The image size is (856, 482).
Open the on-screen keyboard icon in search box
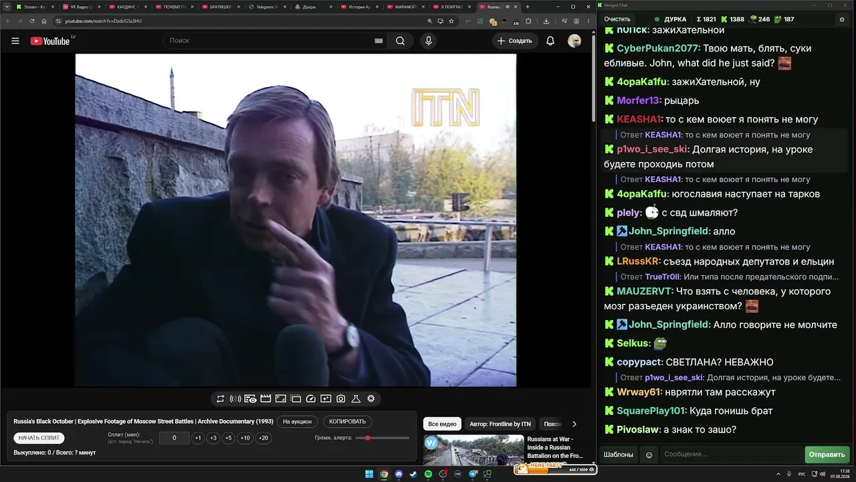379,41
